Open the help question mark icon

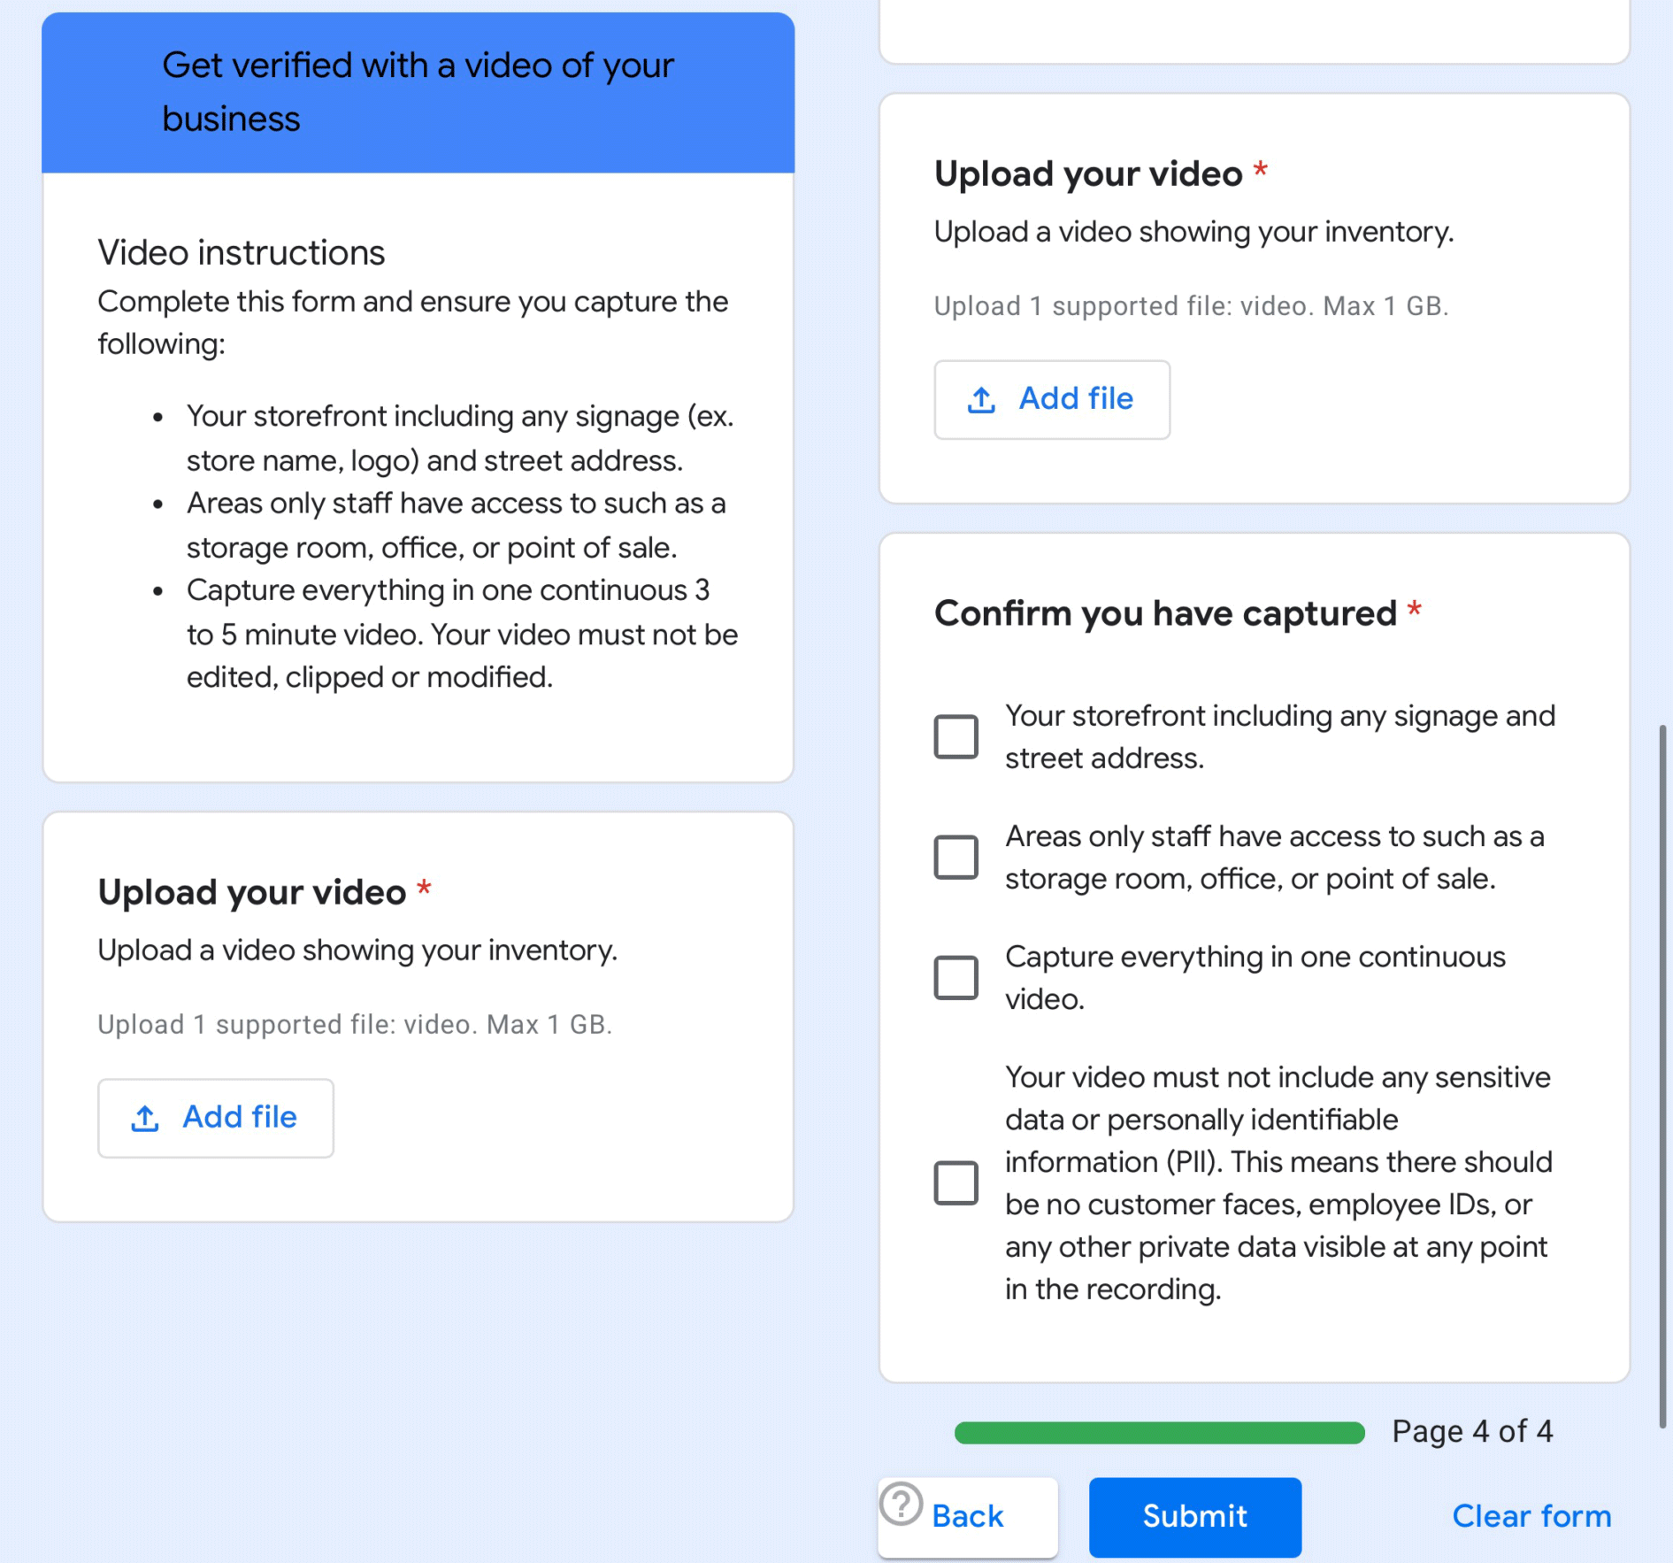[902, 1504]
